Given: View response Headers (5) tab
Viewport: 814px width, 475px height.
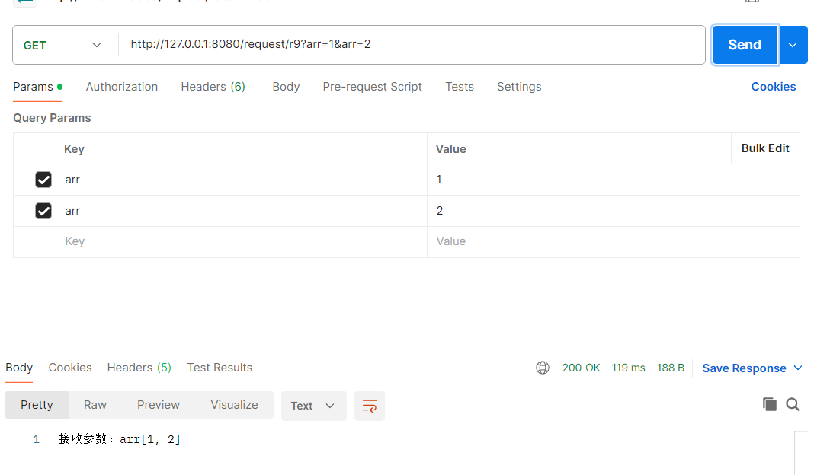Looking at the screenshot, I should (139, 368).
